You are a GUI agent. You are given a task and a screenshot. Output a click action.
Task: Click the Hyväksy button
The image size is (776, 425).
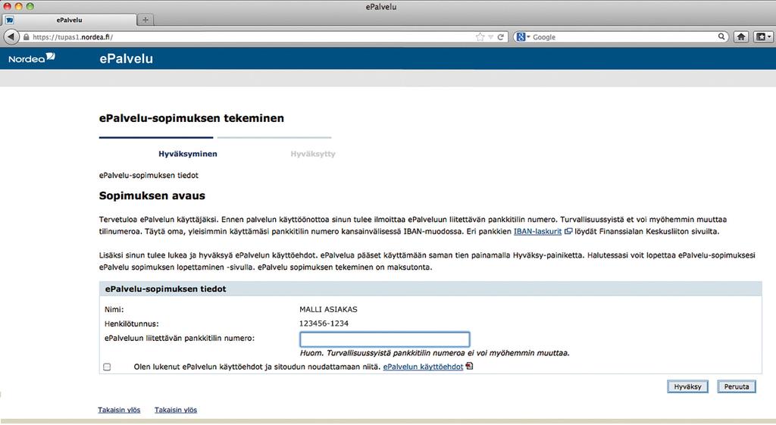click(687, 387)
